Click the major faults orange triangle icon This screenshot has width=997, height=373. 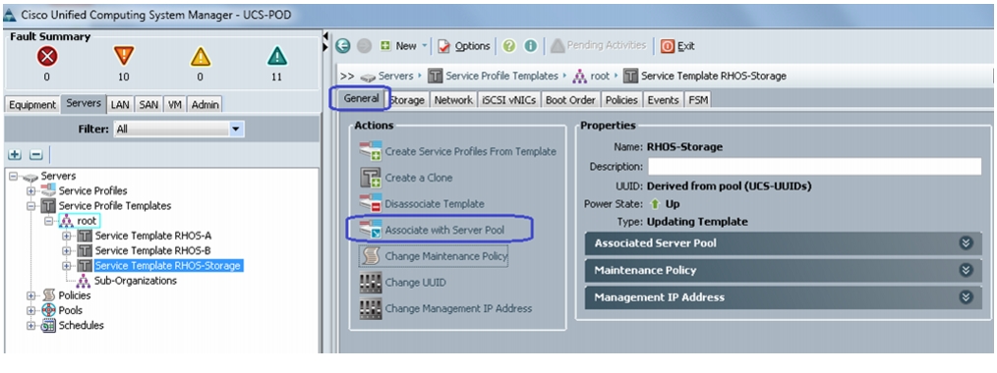tap(123, 57)
